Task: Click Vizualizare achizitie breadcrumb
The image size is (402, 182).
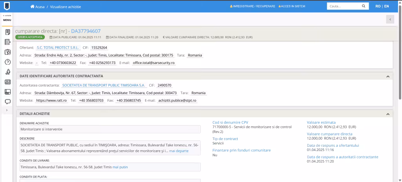Action: tap(66, 7)
